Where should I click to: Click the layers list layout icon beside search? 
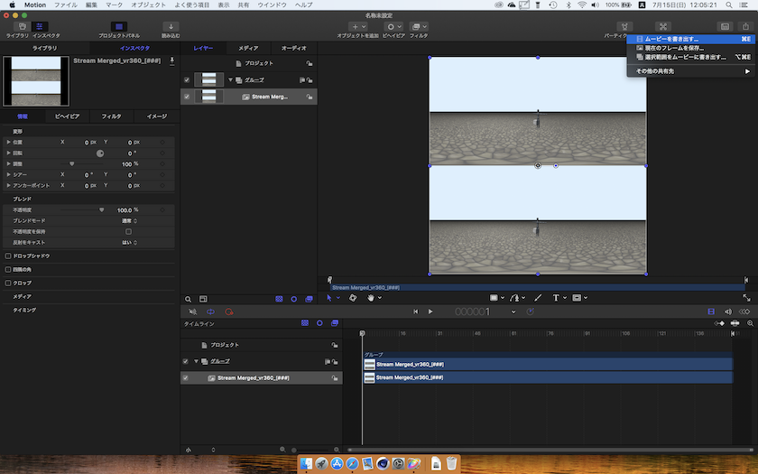pos(203,300)
